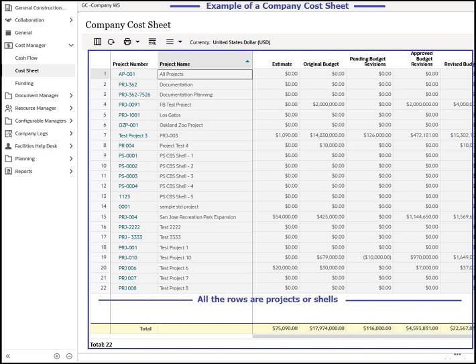
Task: Expand the Planning chevron
Action: [71, 158]
